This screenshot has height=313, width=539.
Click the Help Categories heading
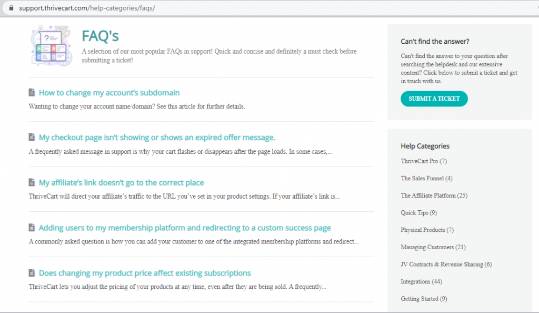pos(425,146)
